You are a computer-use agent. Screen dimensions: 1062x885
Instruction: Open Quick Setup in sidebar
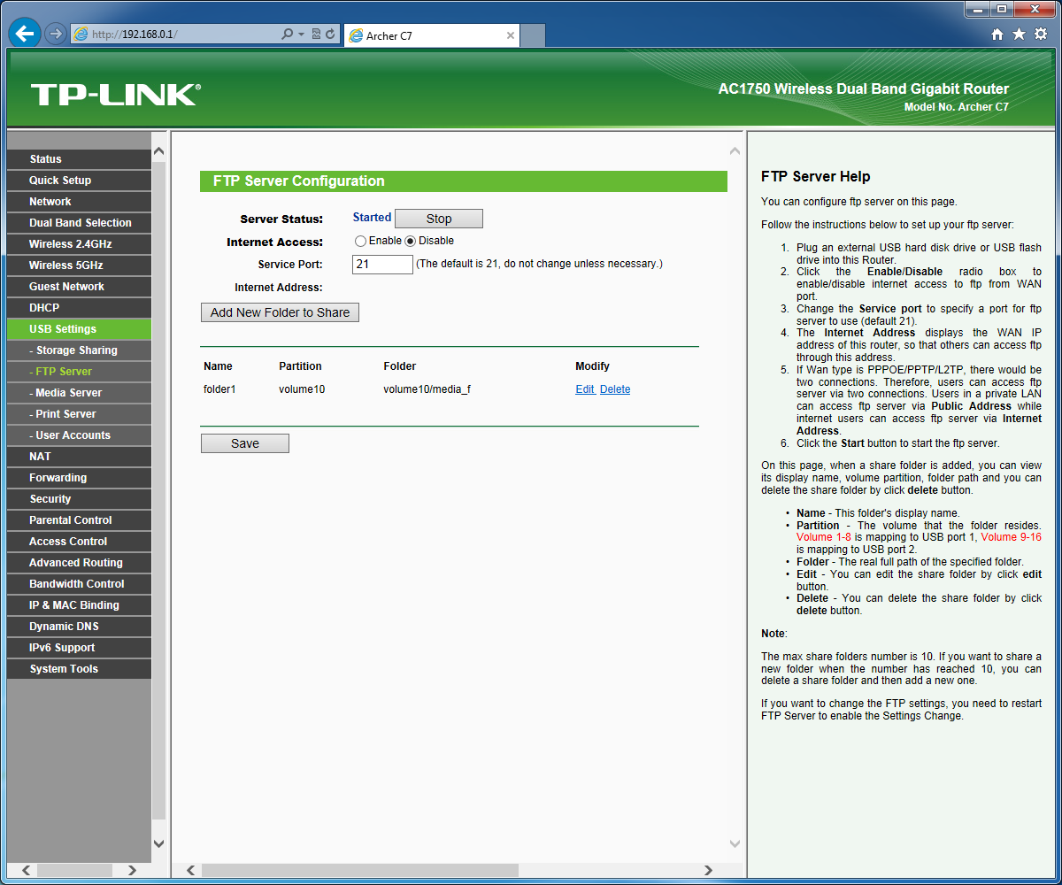point(79,181)
